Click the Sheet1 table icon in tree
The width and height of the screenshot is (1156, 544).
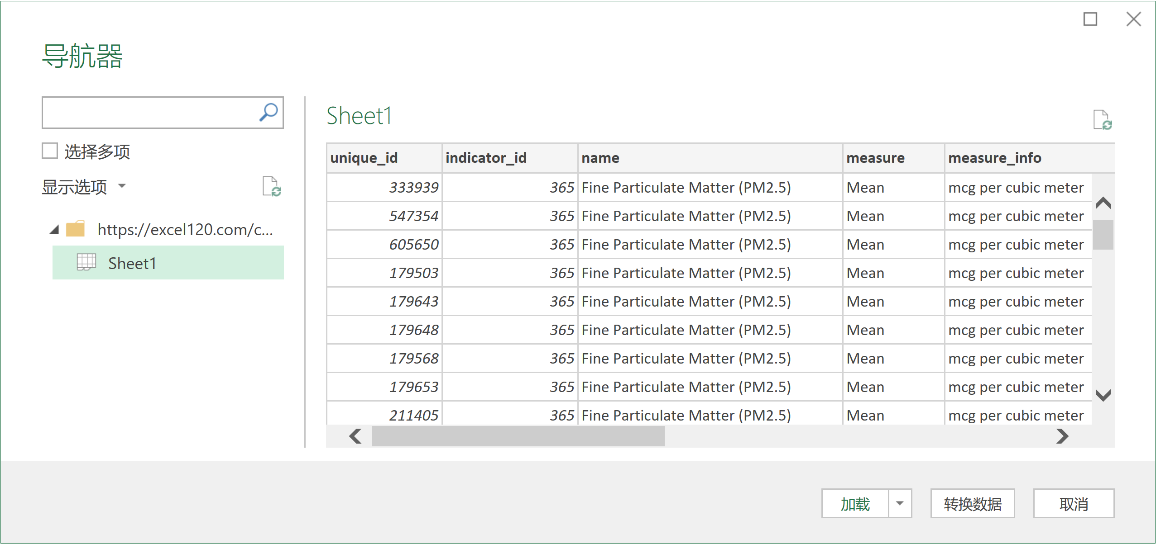[86, 262]
